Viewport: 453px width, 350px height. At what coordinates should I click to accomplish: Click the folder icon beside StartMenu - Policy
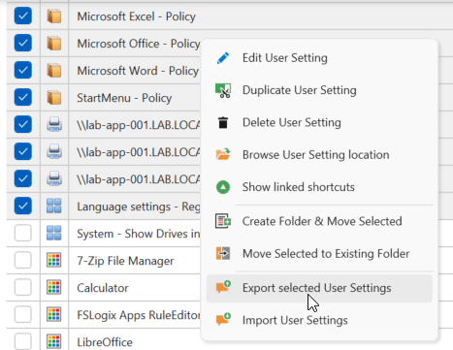pos(54,98)
